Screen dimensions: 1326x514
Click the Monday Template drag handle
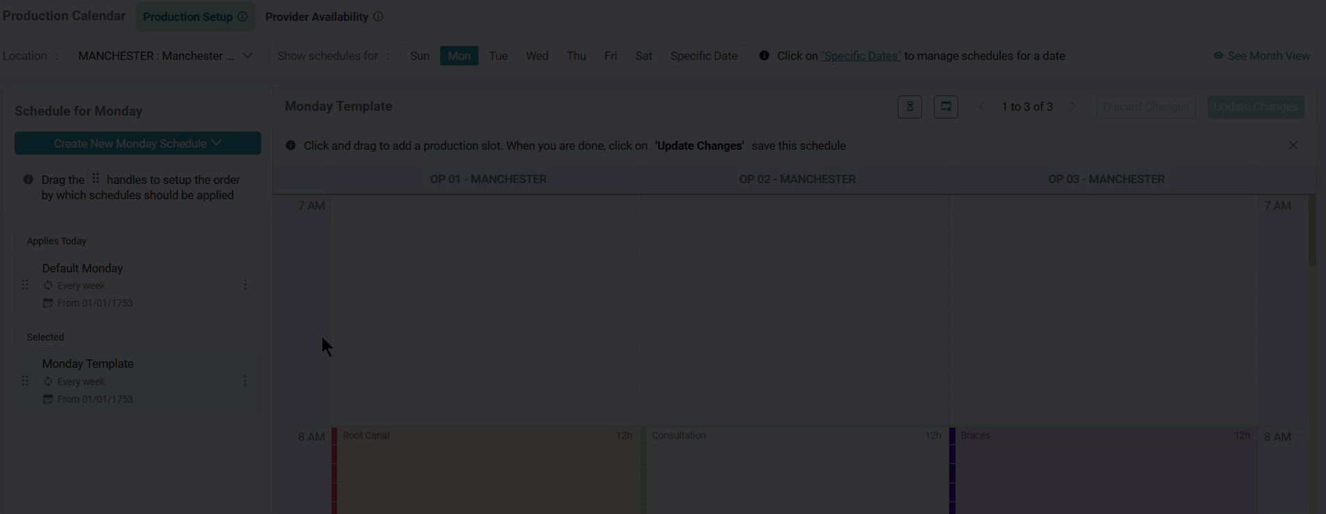point(25,381)
